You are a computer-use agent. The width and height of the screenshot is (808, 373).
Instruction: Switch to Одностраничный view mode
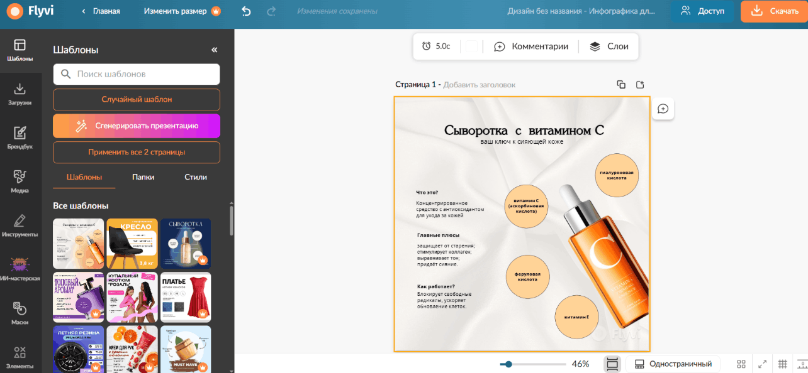point(673,364)
